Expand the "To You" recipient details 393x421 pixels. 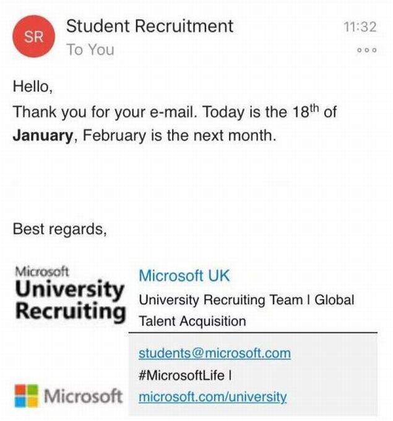[x=90, y=50]
